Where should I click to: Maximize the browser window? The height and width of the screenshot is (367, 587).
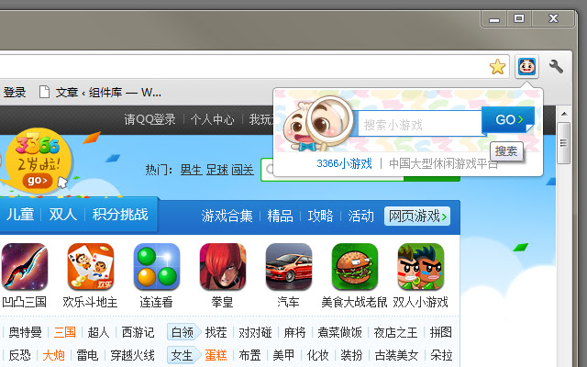coord(519,18)
